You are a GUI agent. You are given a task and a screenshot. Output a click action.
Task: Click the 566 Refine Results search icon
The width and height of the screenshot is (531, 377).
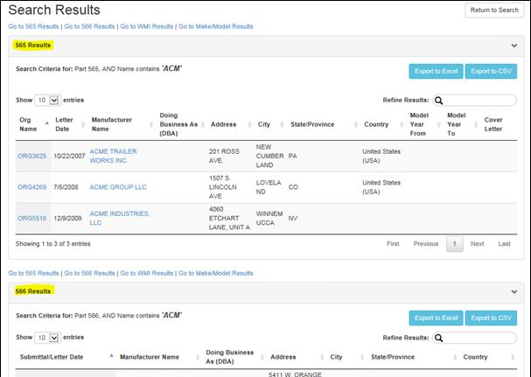tap(440, 337)
